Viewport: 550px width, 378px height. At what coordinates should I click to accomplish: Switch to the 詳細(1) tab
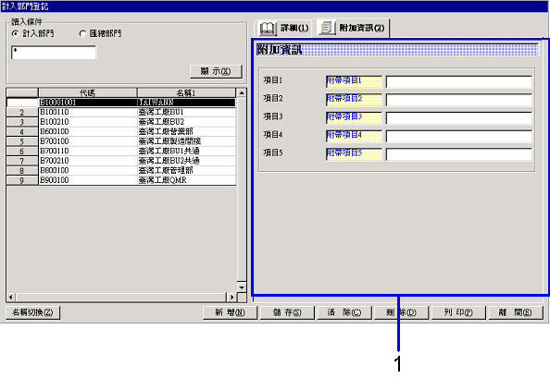click(x=283, y=28)
